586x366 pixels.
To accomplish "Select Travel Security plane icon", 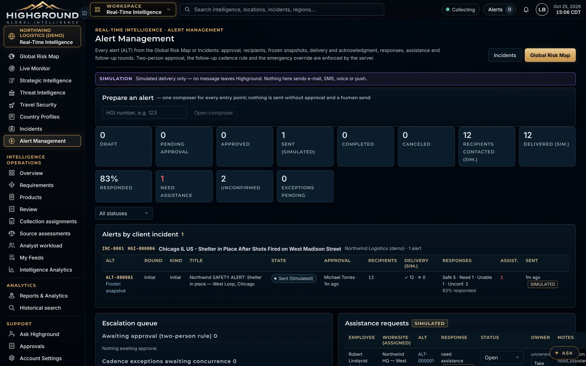I will point(12,105).
